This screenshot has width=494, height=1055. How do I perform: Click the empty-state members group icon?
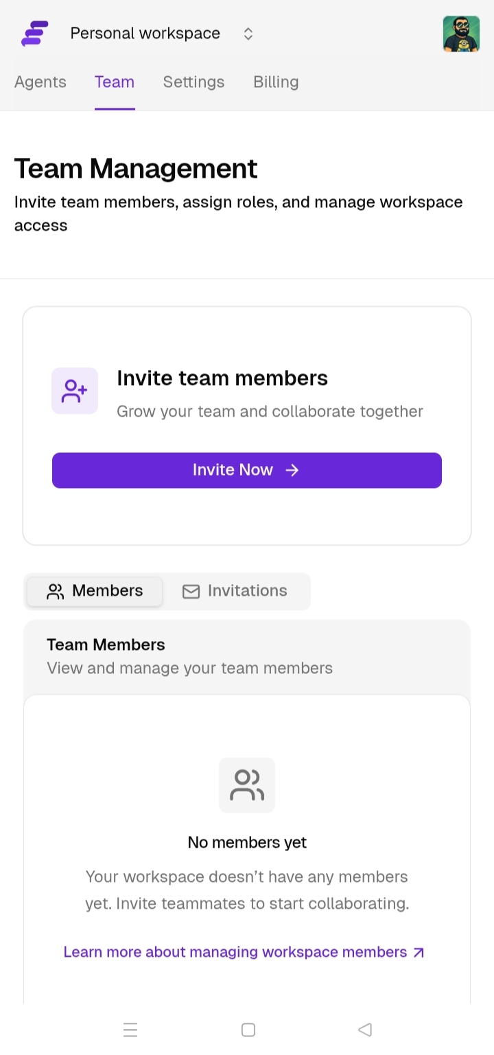(246, 785)
